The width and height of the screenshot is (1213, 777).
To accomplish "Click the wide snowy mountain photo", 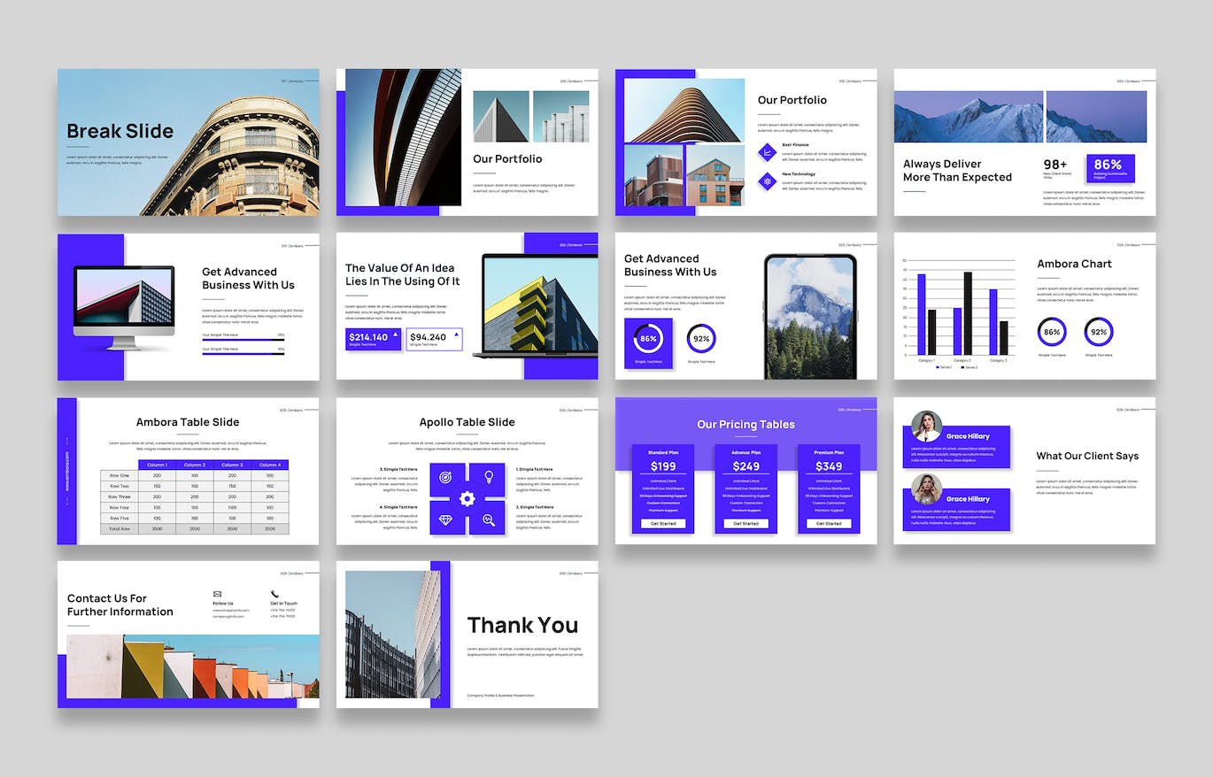I will point(969,117).
